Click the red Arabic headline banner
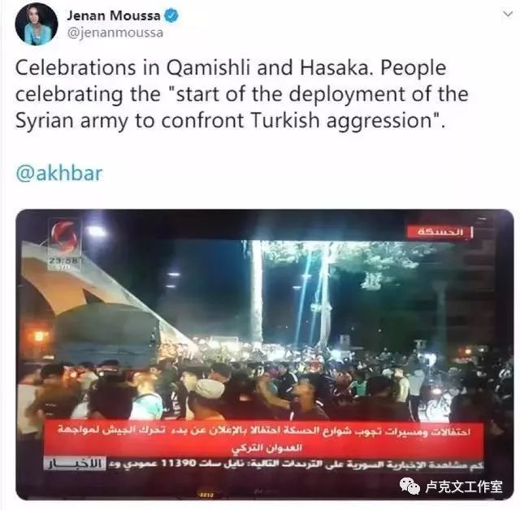520x510 pixels. click(263, 439)
